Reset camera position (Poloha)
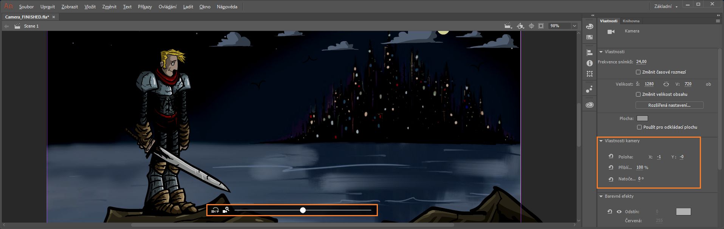Viewport: 724px width, 229px height. click(x=611, y=157)
